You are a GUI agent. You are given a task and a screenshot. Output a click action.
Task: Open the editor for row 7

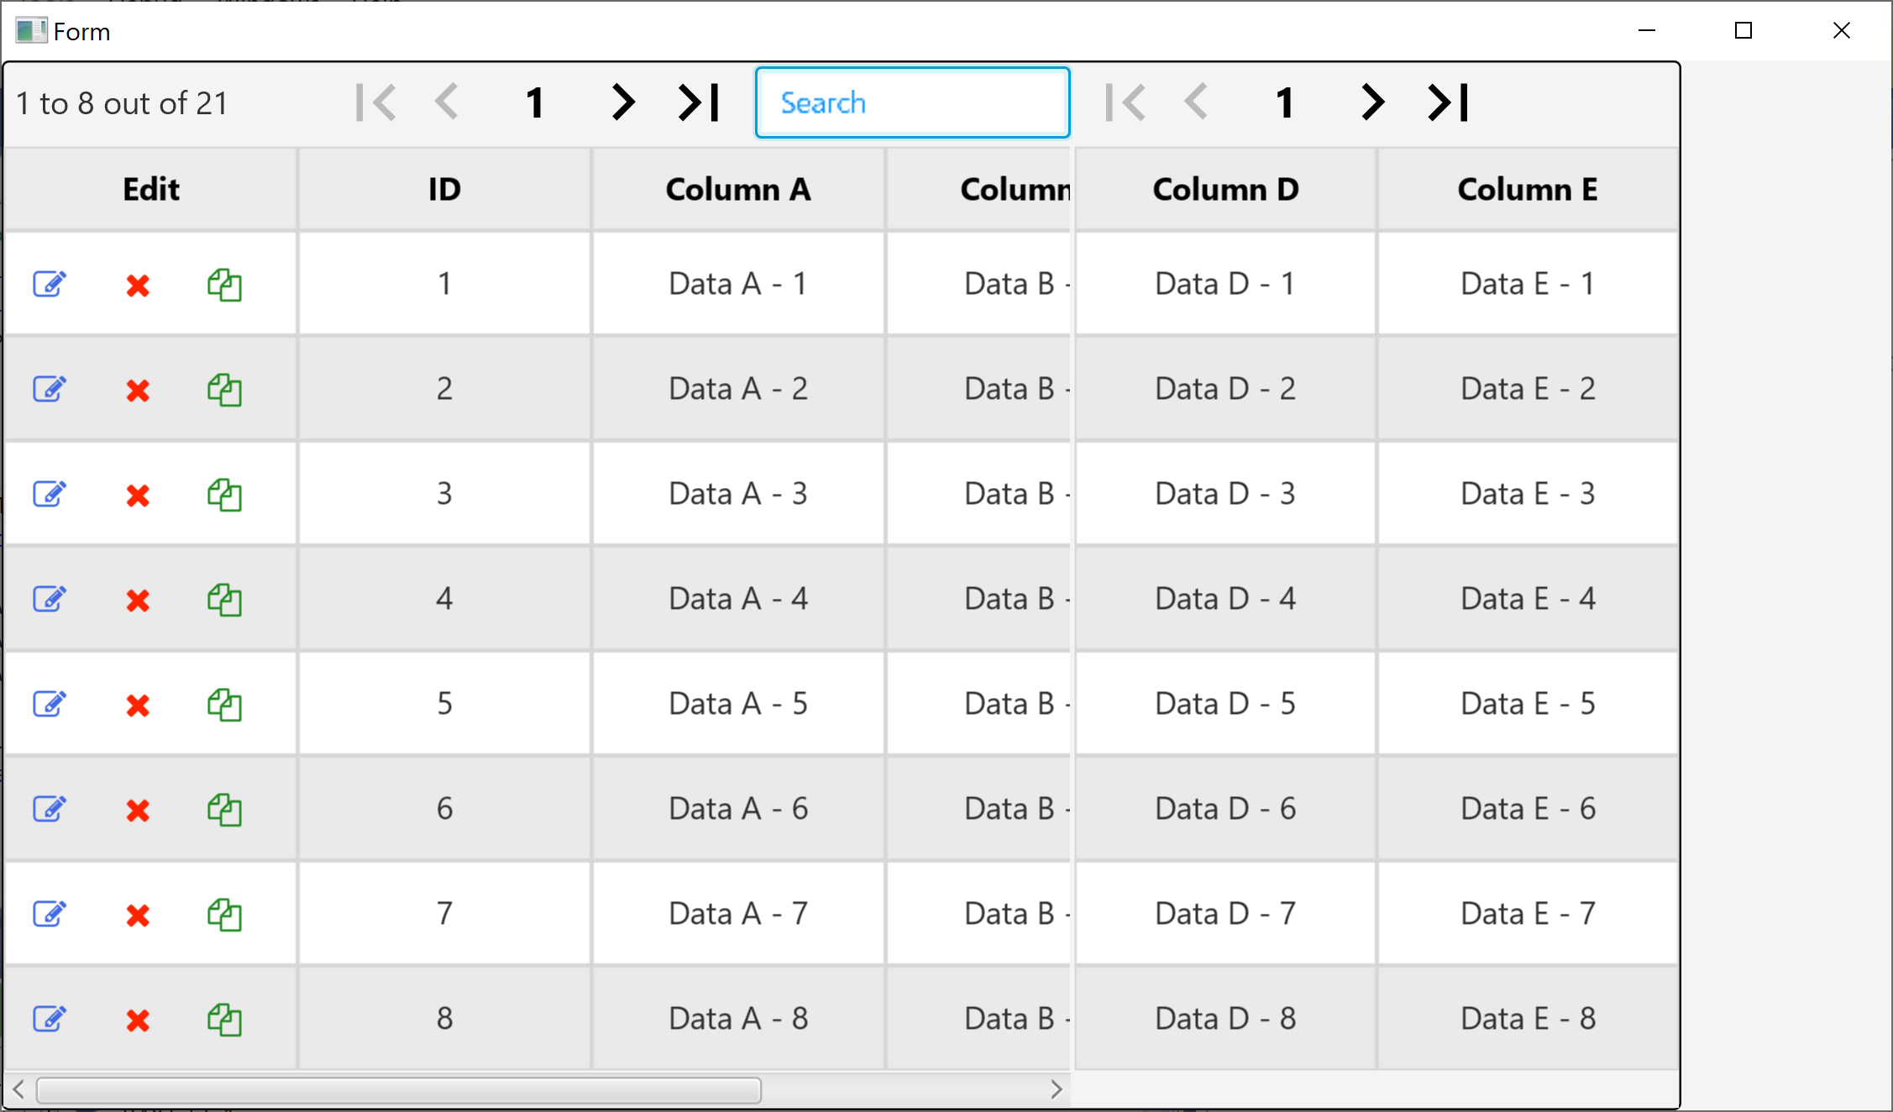(50, 914)
